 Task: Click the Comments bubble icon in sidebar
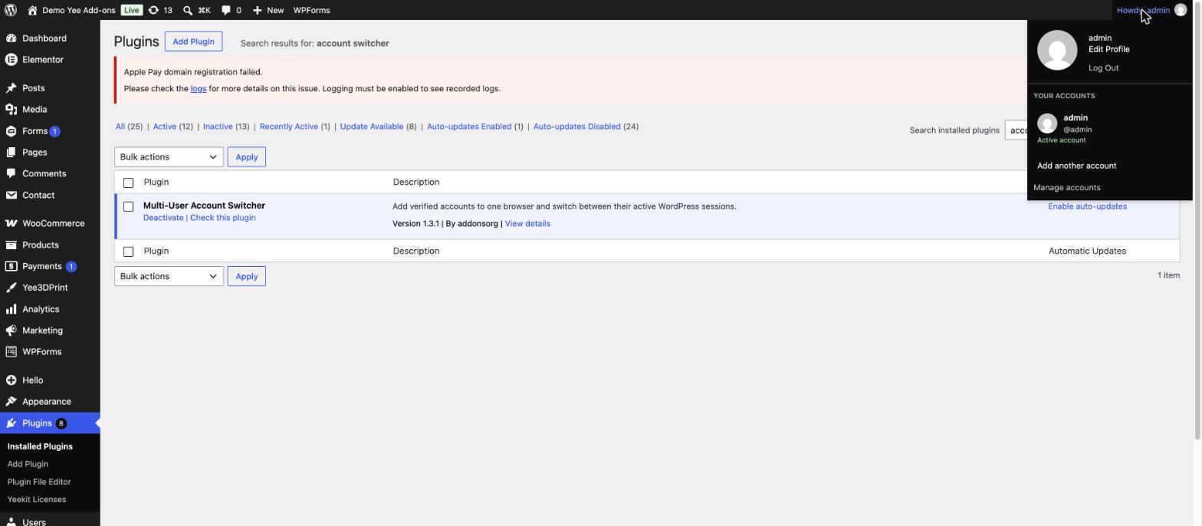pyautogui.click(x=11, y=174)
